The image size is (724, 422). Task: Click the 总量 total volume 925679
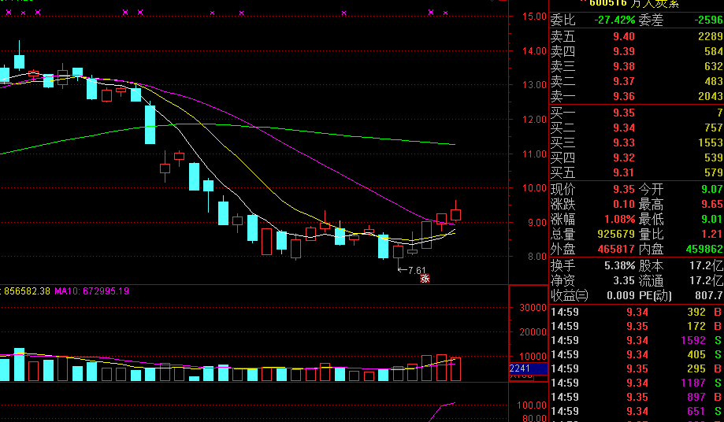pos(616,234)
